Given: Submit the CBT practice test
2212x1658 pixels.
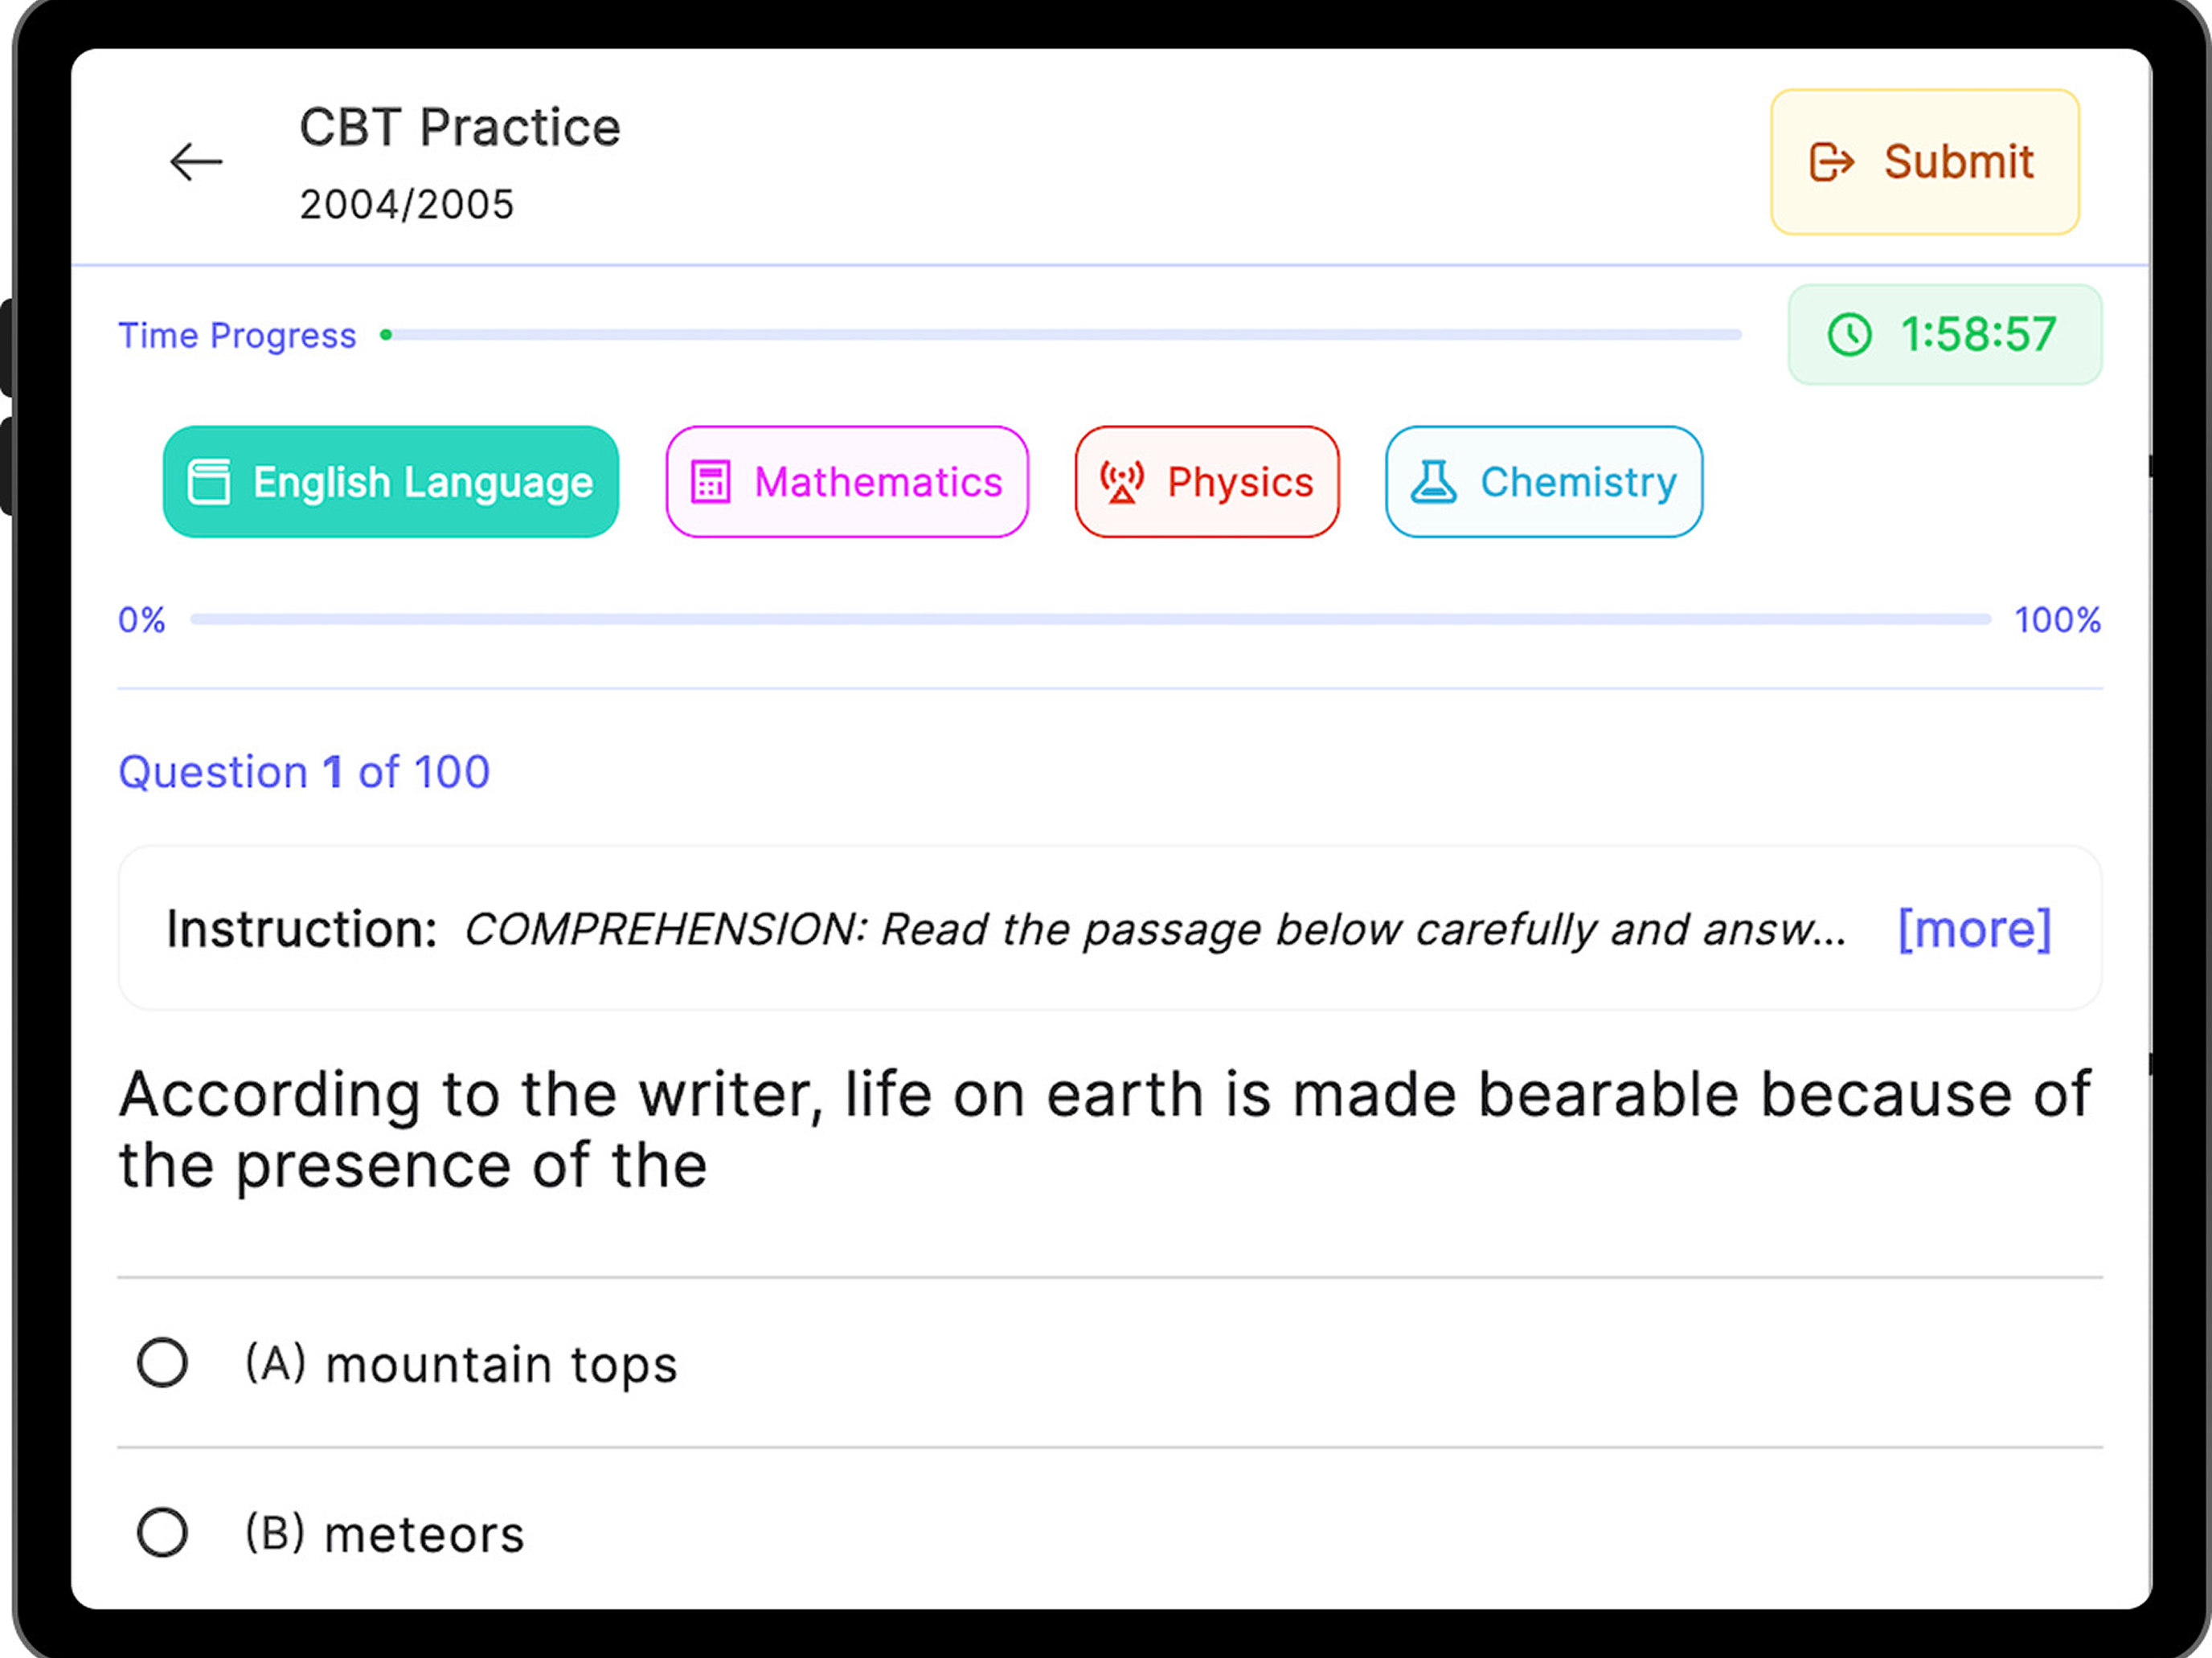Looking at the screenshot, I should point(1925,162).
